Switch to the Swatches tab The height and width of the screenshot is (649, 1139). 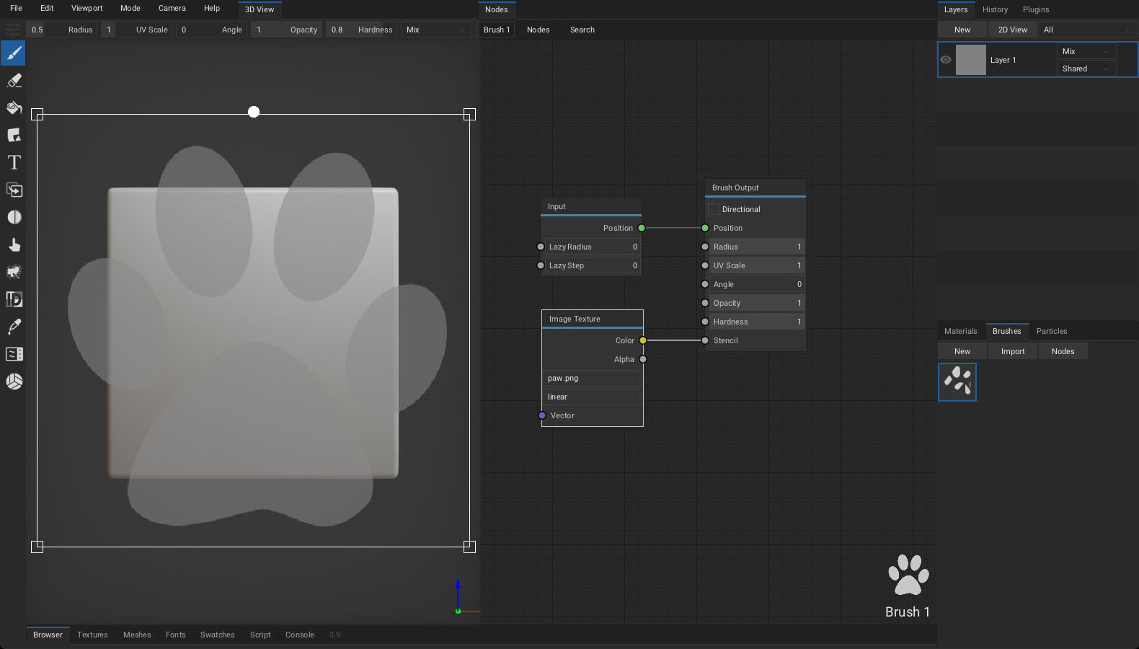tap(218, 635)
